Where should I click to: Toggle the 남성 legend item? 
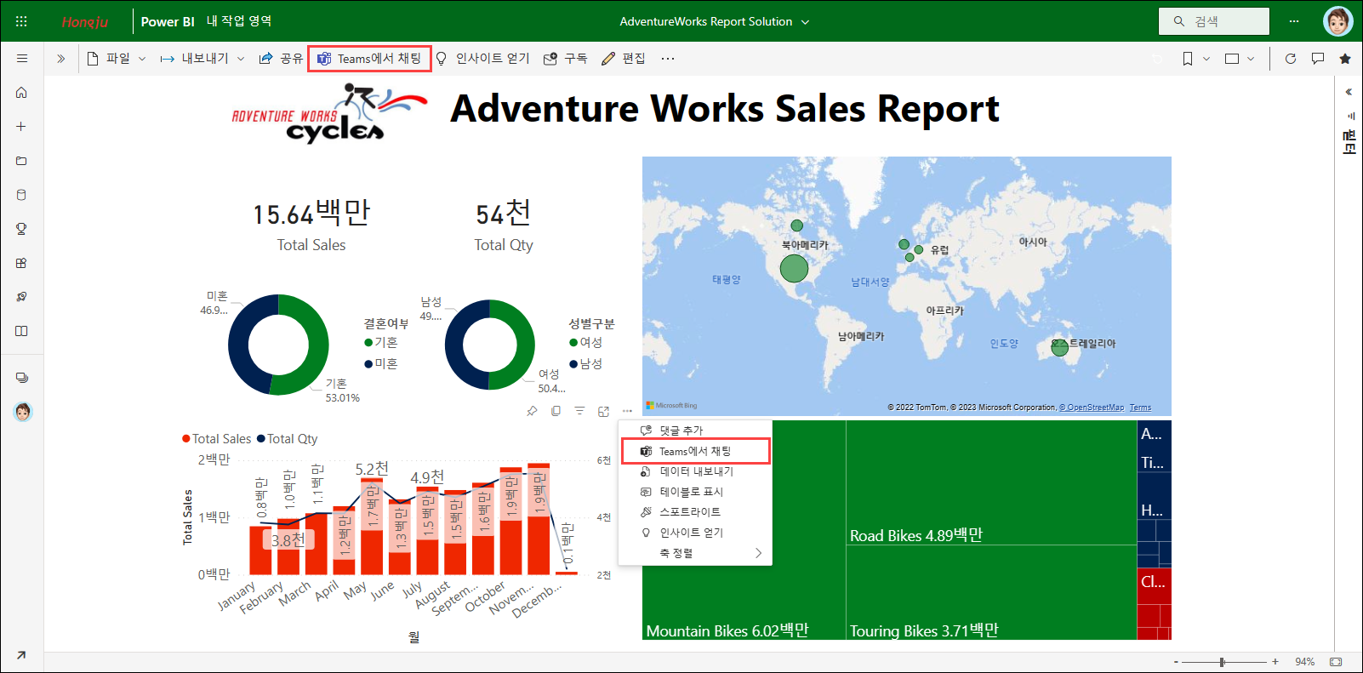click(x=586, y=363)
